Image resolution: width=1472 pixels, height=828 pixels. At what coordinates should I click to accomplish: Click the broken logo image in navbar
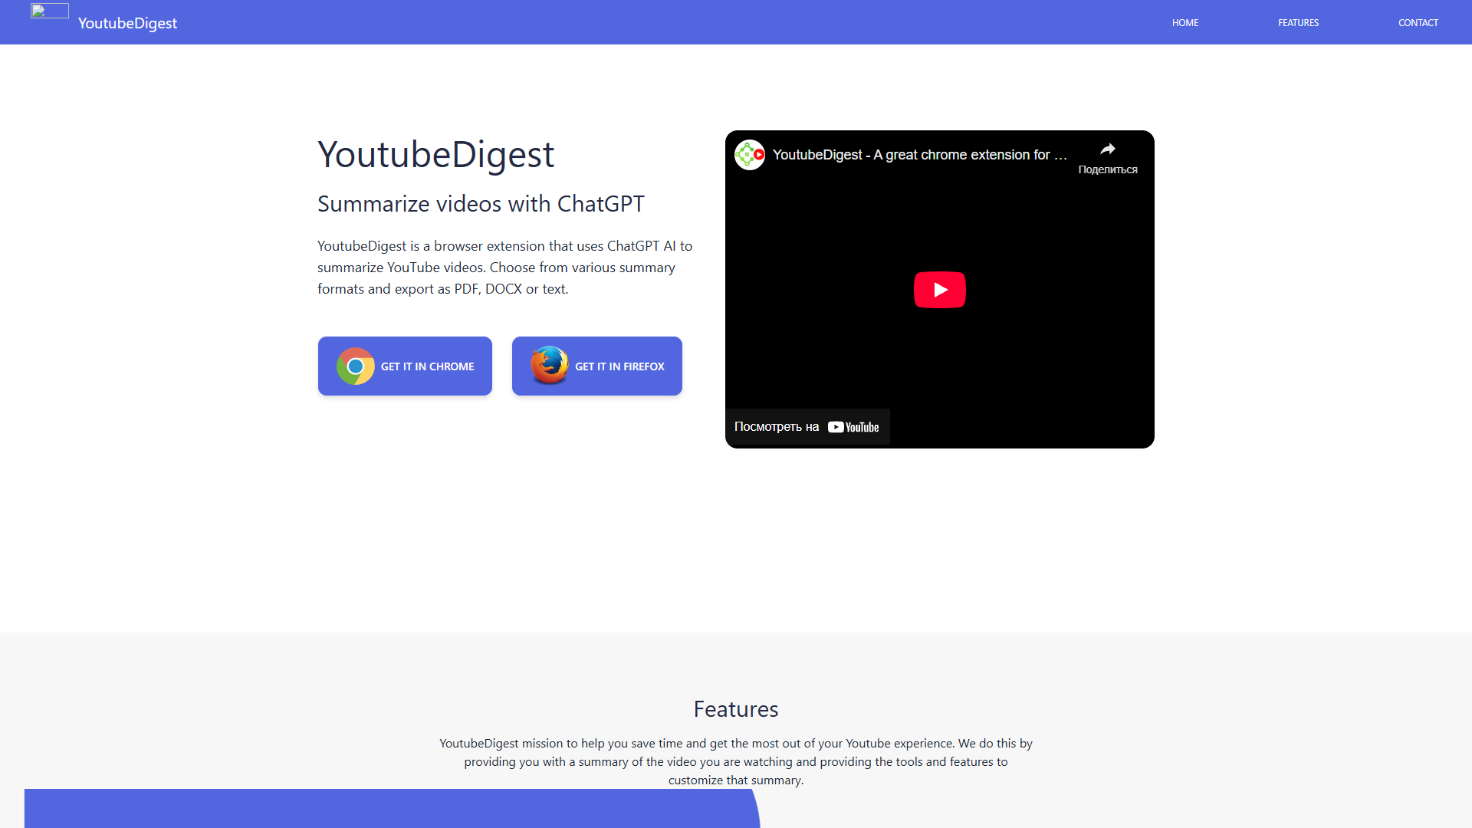pyautogui.click(x=50, y=11)
